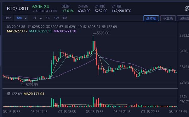
Task: Click the 5593.00 high price marker
Action: click(x=103, y=33)
